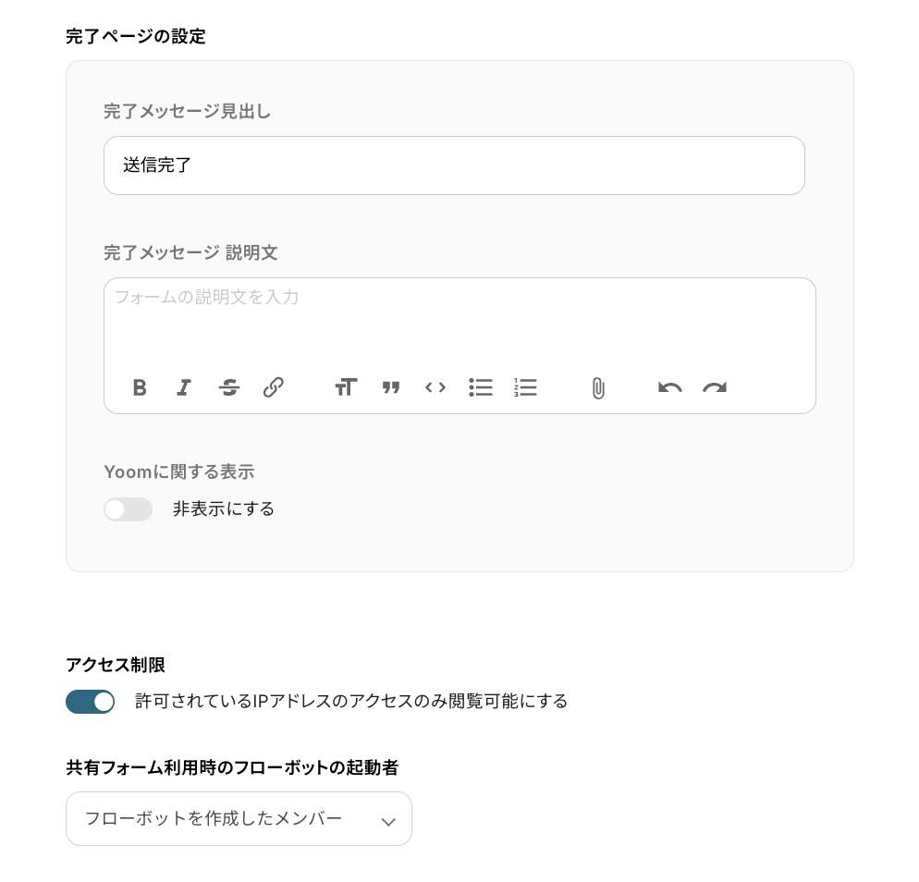Apply italic formatting in editor toolbar
Image resolution: width=919 pixels, height=882 pixels.
pos(184,387)
